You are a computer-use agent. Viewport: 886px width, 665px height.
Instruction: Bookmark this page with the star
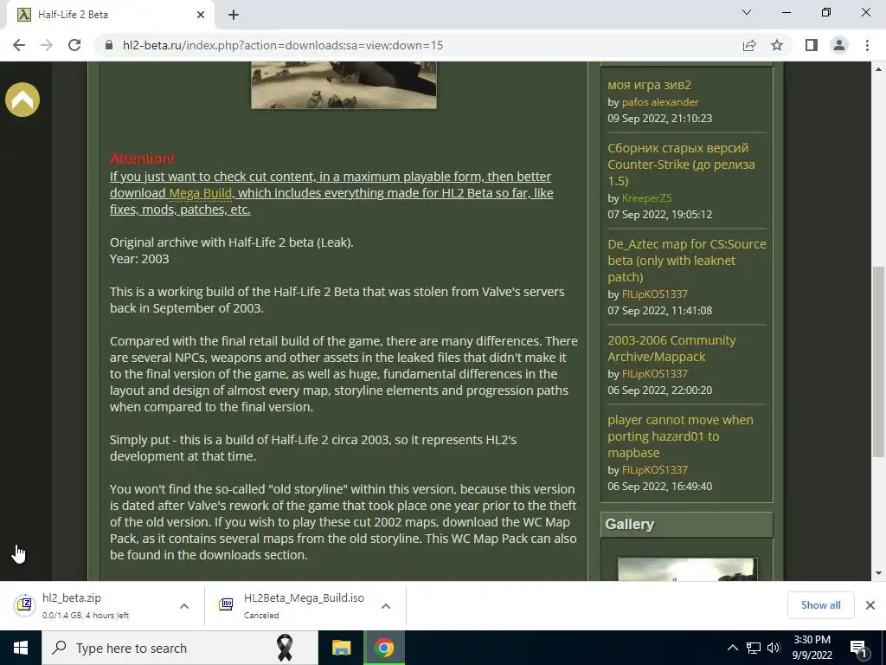click(x=777, y=45)
